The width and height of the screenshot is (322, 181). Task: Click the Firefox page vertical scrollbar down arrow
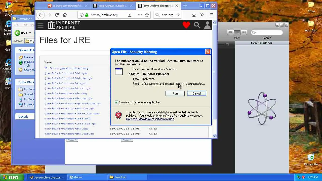214,136
